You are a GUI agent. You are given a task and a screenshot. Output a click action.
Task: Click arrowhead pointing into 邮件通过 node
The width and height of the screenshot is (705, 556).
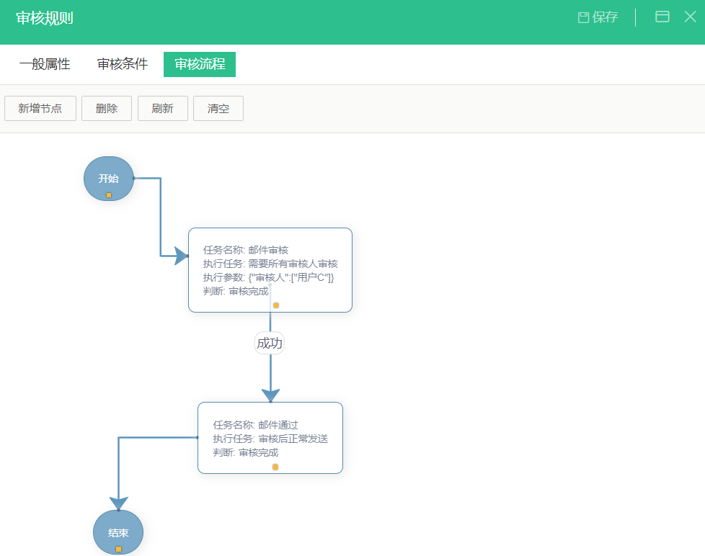pyautogui.click(x=270, y=395)
